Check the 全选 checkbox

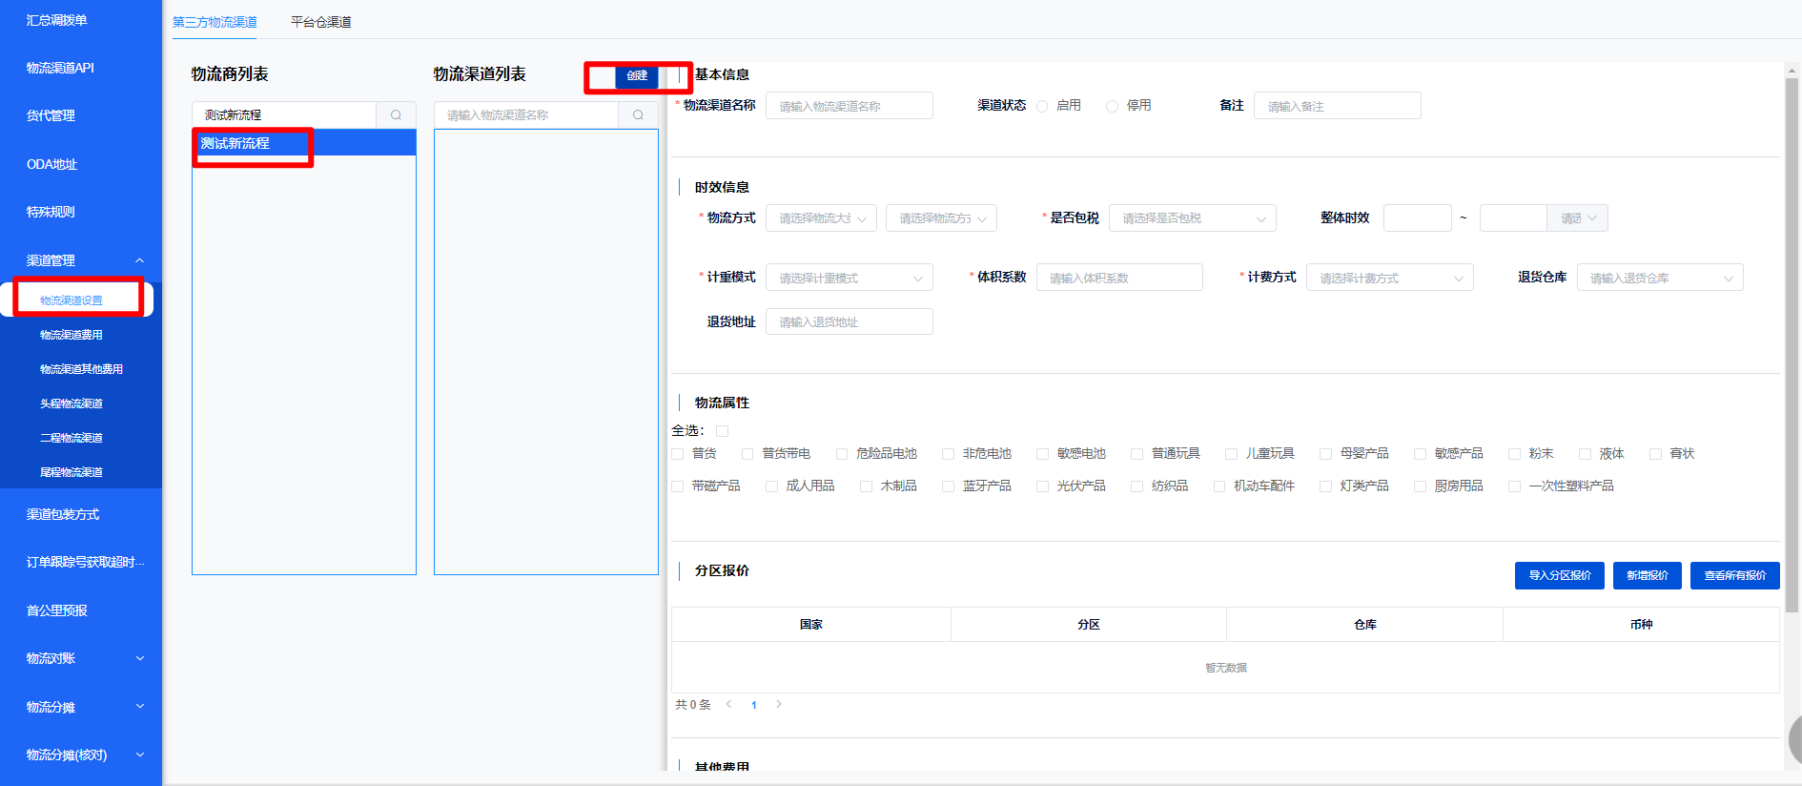[722, 431]
